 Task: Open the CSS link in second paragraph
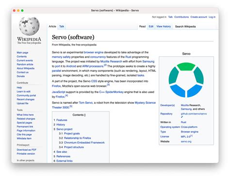pos(94,81)
